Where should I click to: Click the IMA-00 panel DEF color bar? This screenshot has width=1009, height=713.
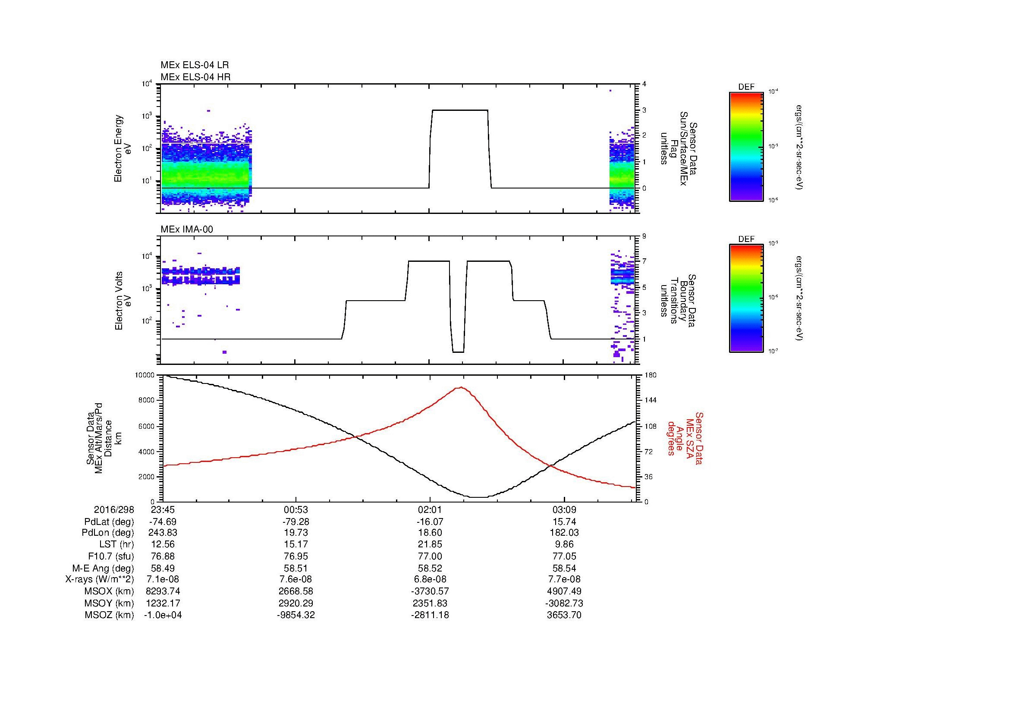pyautogui.click(x=746, y=298)
